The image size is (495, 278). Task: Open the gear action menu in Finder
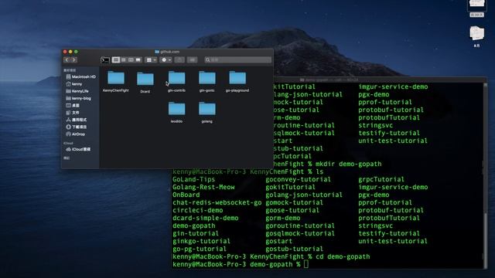(166, 60)
